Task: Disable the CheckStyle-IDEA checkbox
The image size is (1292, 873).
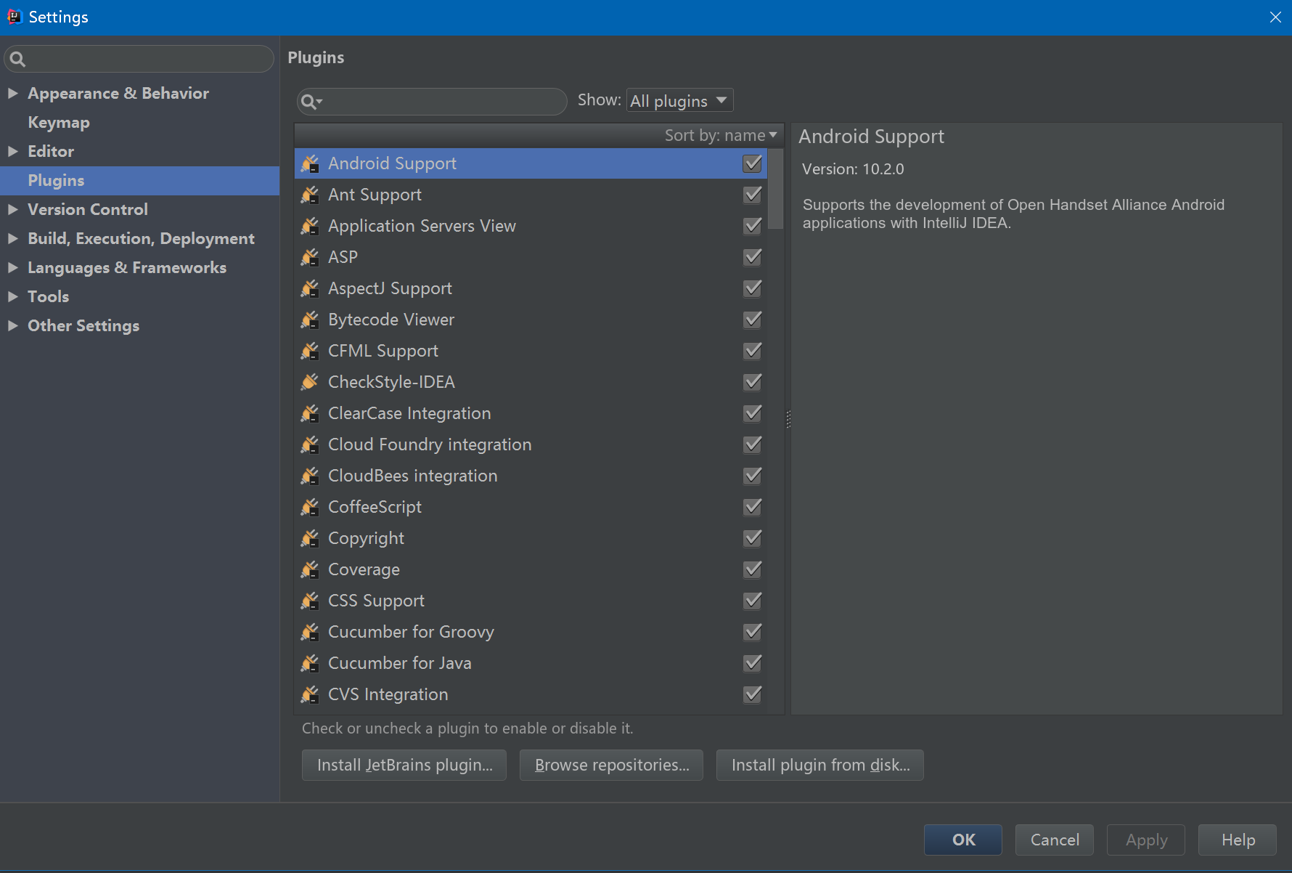Action: pos(753,383)
